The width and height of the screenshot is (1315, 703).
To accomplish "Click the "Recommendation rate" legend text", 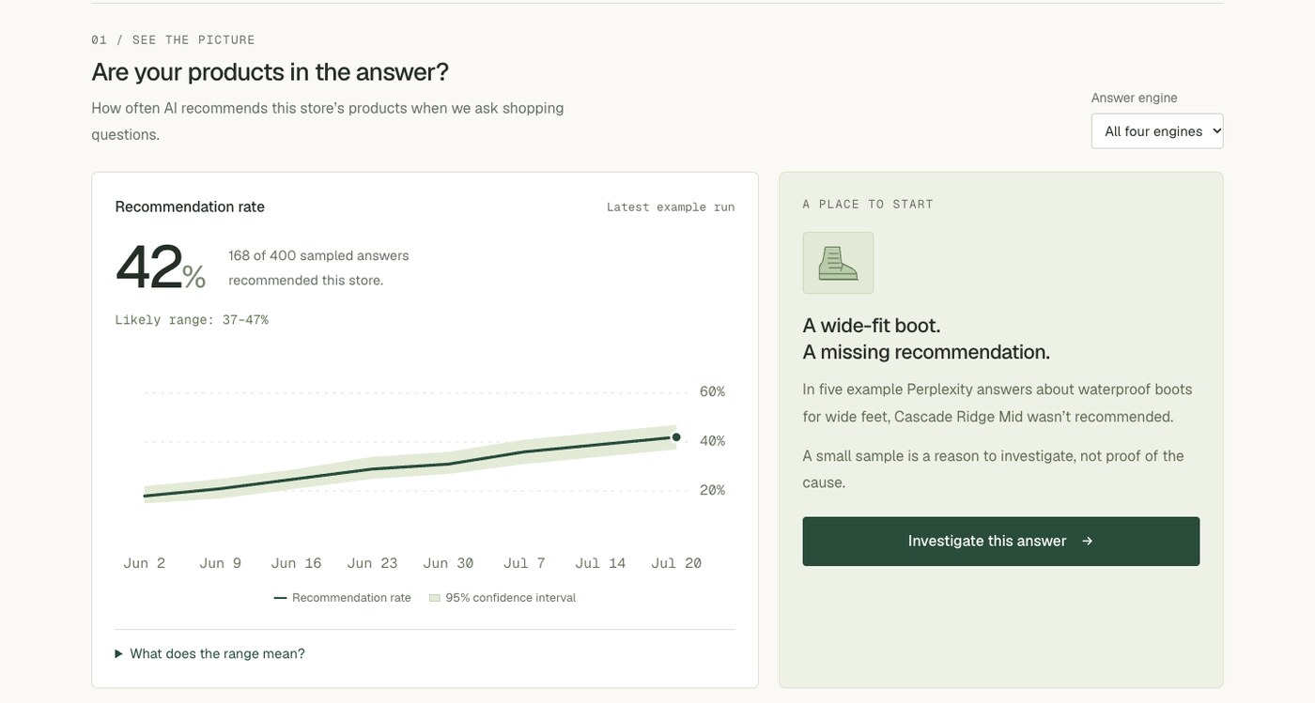I will [x=351, y=598].
